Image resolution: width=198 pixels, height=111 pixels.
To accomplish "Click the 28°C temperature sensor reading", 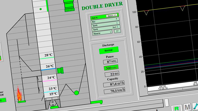I will pos(48,55).
